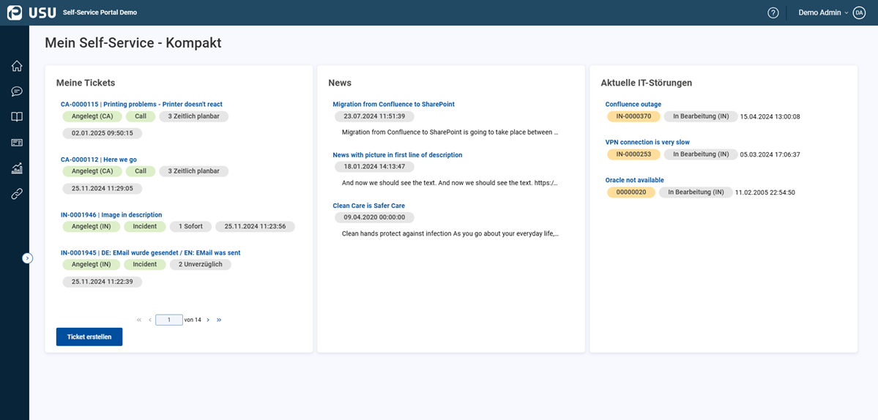This screenshot has width=878, height=420.
Task: Click the 1 Sofort priority tag
Action: click(x=190, y=227)
